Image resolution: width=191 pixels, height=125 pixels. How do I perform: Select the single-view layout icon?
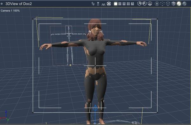pos(116,4)
